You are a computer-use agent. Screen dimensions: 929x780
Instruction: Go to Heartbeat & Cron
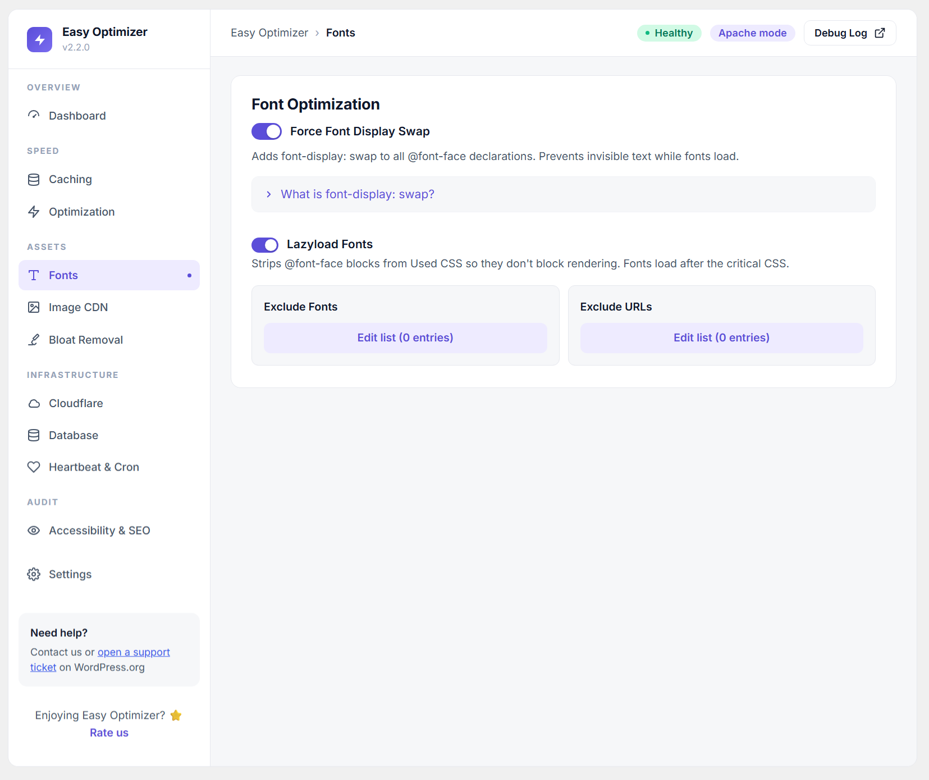pyautogui.click(x=109, y=467)
